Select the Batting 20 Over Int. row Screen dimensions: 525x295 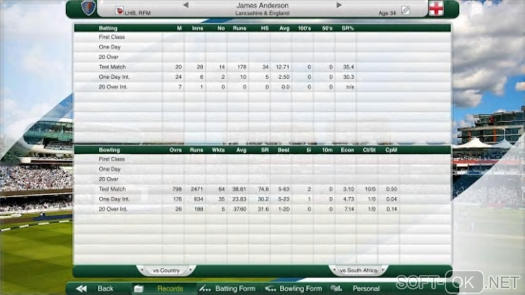point(262,87)
